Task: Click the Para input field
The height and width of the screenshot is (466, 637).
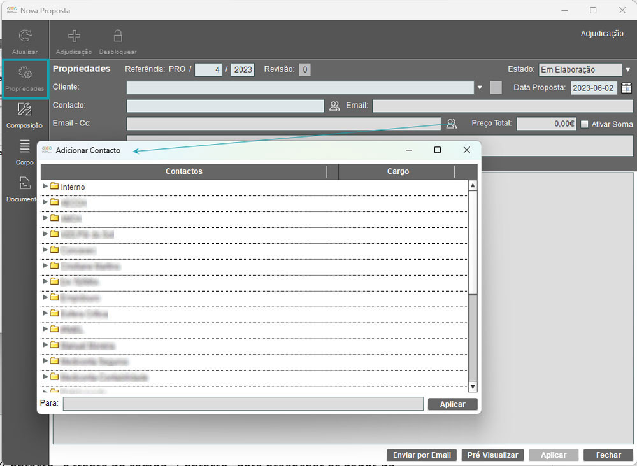Action: coord(243,404)
